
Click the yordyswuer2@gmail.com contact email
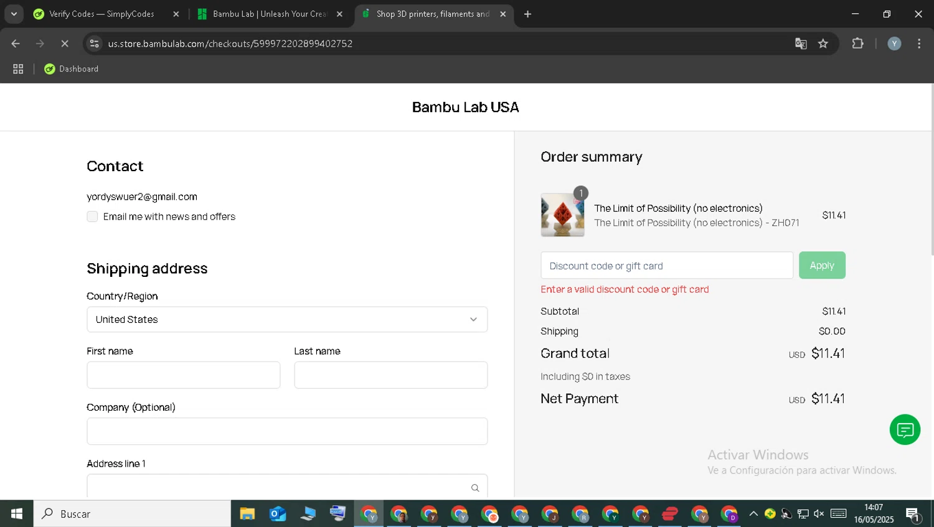click(x=142, y=197)
